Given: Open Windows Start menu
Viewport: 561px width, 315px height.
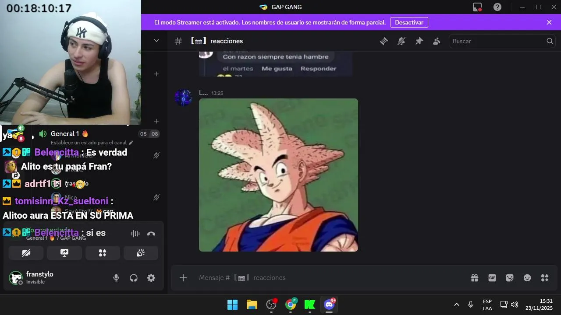Looking at the screenshot, I should tap(232, 304).
